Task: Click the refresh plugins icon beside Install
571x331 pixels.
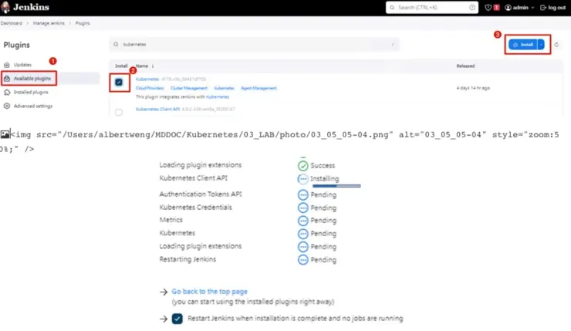Action: (x=556, y=45)
